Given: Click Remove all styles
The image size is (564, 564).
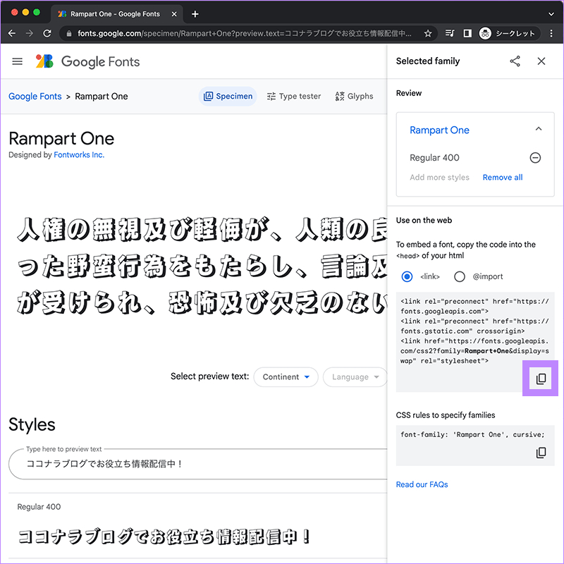Looking at the screenshot, I should [502, 178].
